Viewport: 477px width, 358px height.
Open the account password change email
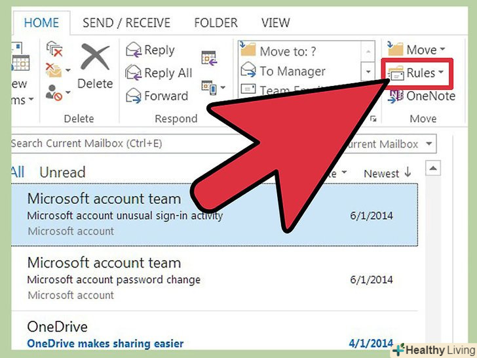214,279
